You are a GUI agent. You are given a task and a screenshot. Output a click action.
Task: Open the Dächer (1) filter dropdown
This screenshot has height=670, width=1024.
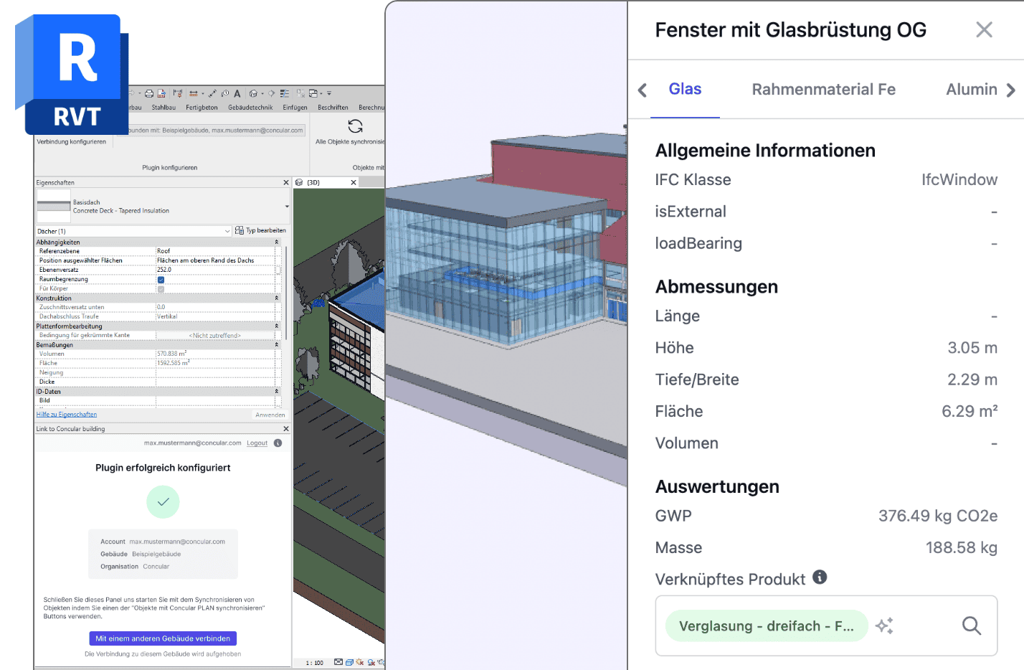(227, 231)
